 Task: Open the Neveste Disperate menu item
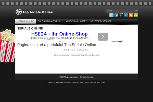pyautogui.click(x=101, y=21)
